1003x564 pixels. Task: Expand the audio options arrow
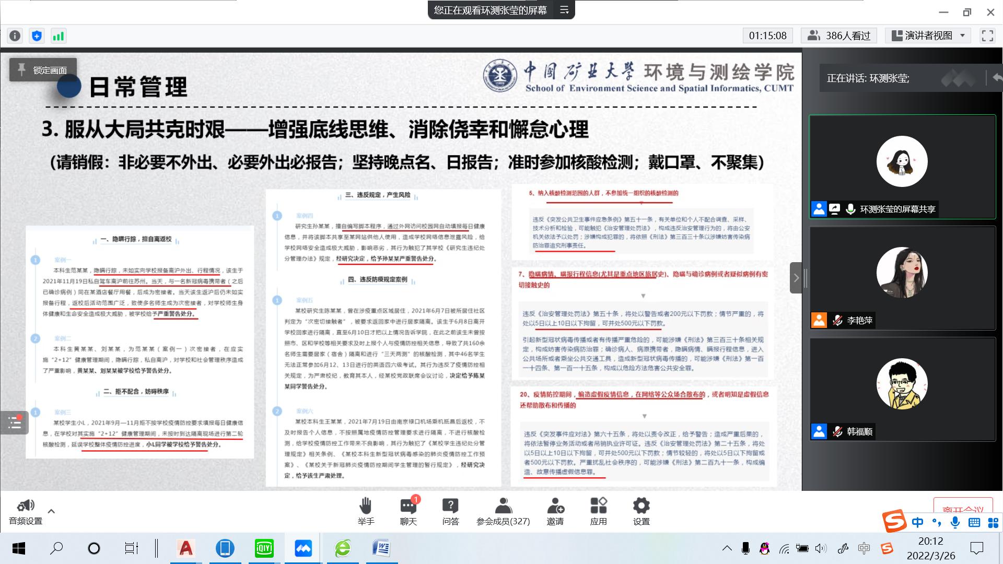pyautogui.click(x=51, y=511)
